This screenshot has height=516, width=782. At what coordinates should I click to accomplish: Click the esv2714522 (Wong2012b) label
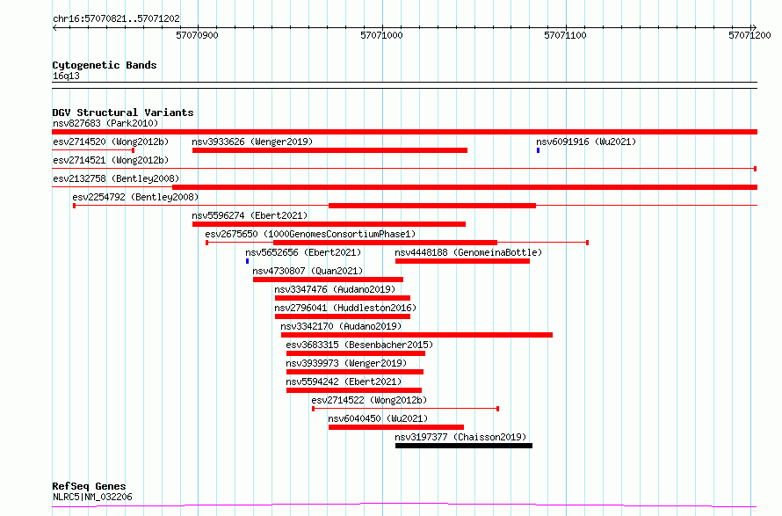(369, 400)
